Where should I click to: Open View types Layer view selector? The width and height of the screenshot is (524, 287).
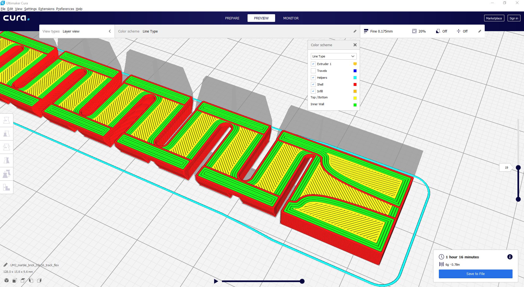pyautogui.click(x=77, y=31)
